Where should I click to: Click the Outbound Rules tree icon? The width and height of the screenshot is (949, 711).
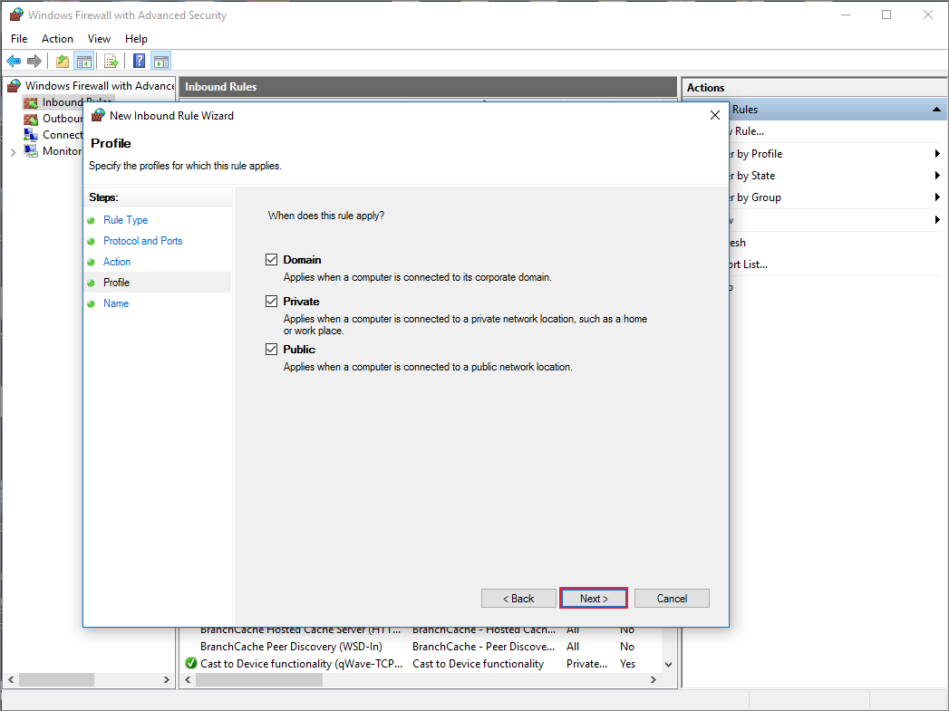click(30, 119)
